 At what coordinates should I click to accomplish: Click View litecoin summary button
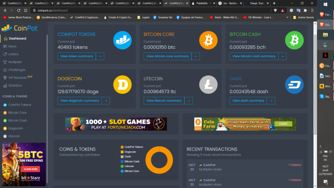(164, 101)
